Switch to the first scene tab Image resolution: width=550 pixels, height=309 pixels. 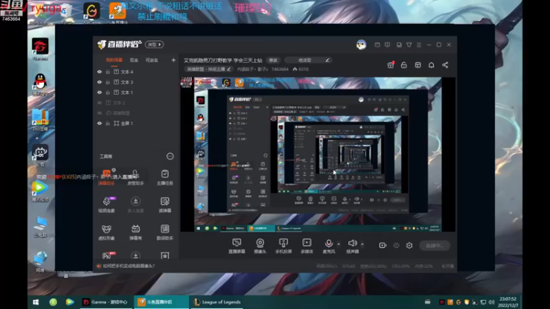coord(114,60)
